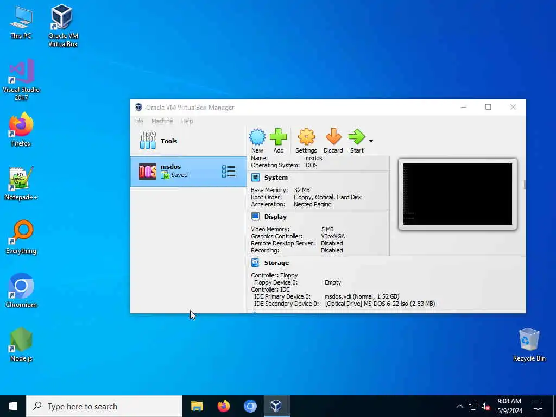Click the DOS icon of msdos machine
The height and width of the screenshot is (417, 556).
pos(148,172)
